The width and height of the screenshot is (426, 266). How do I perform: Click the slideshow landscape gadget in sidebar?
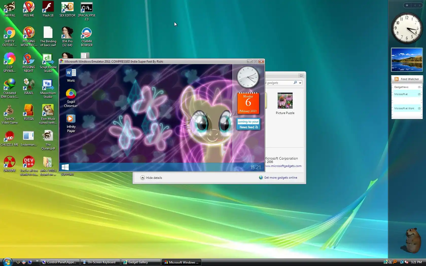pyautogui.click(x=407, y=60)
